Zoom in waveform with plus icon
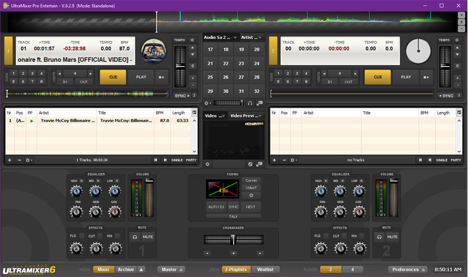The image size is (468, 277). pyautogui.click(x=461, y=15)
